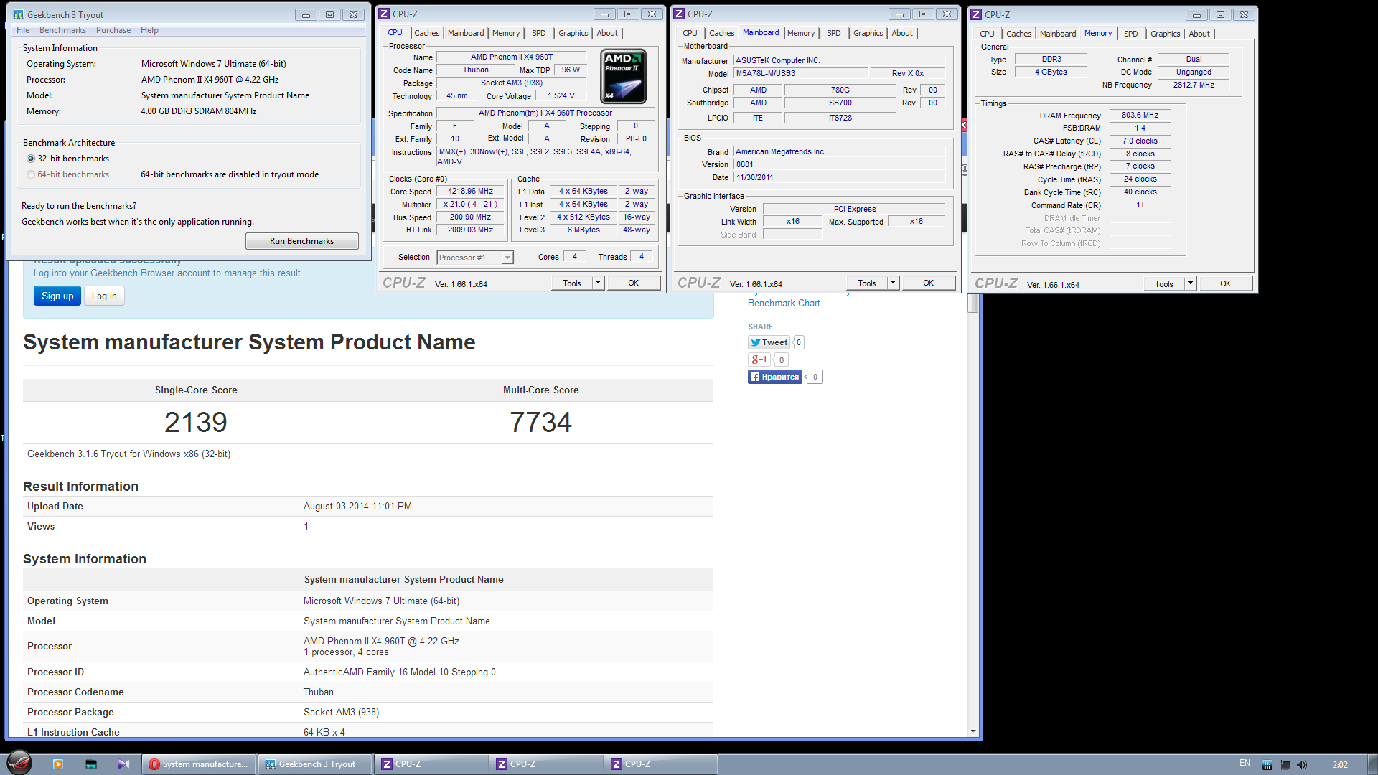Open the Processor #1 selection dropdown
1378x775 pixels.
(476, 258)
